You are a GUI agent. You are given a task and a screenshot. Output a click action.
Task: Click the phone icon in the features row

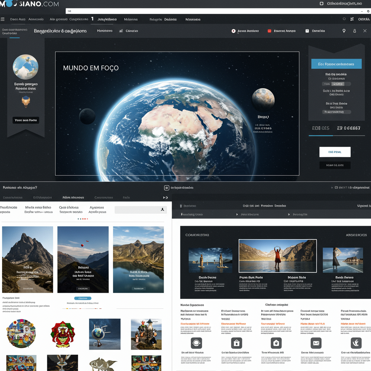tap(356, 343)
